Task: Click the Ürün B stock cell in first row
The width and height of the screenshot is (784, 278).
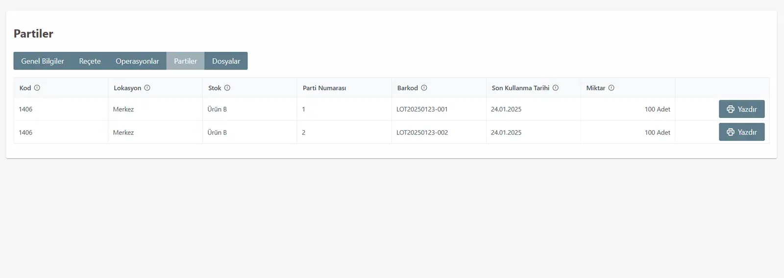Action: [249, 109]
